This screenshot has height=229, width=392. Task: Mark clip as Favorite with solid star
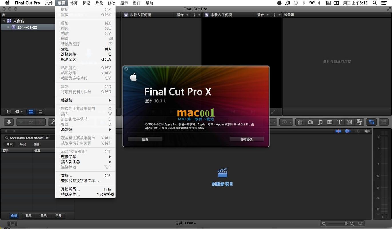click(21, 122)
